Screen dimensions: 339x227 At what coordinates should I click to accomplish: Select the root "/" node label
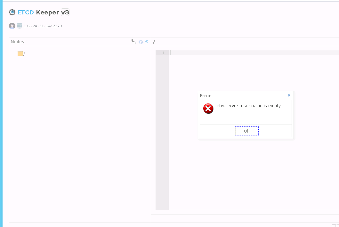24,54
